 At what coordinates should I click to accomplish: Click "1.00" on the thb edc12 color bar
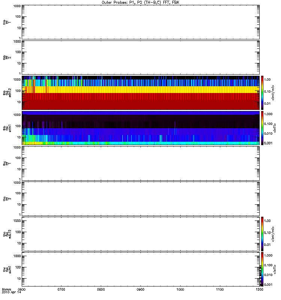267,79
